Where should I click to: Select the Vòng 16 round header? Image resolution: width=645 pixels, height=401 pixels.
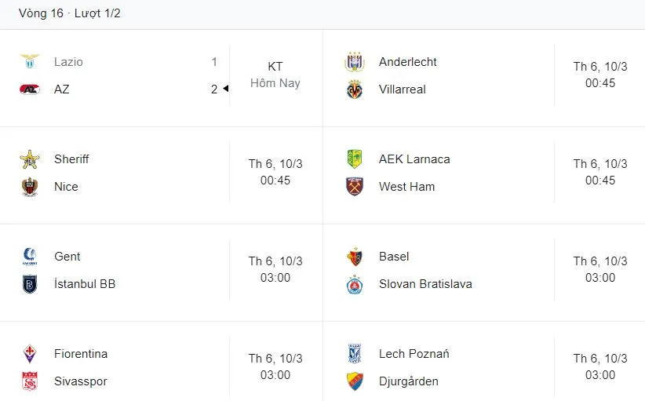click(69, 13)
